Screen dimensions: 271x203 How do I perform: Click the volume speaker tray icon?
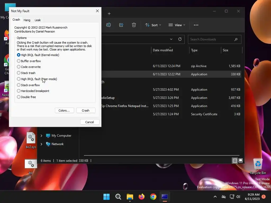point(238,197)
